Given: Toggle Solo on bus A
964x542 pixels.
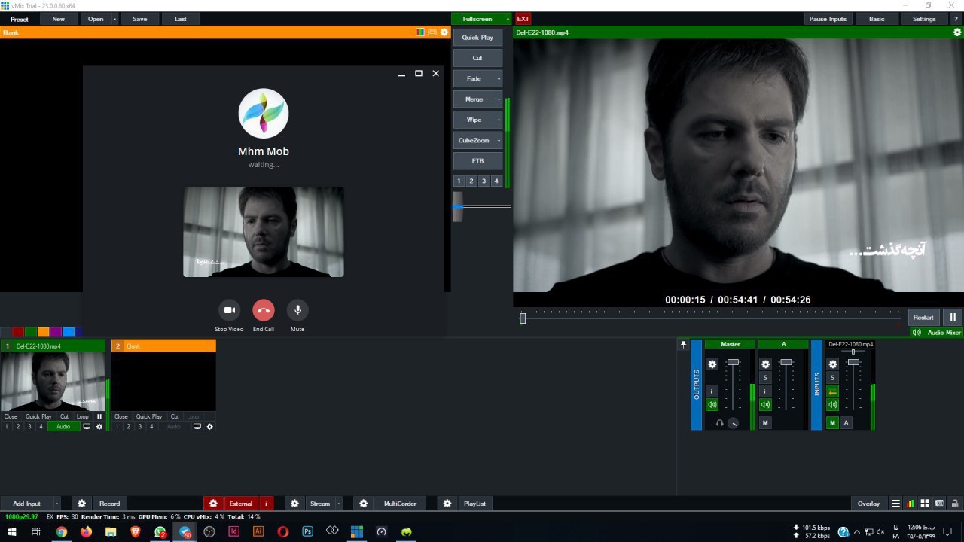Looking at the screenshot, I should tap(765, 378).
